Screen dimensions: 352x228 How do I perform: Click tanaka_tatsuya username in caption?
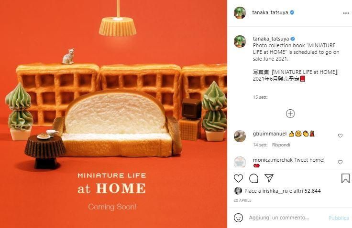[271, 39]
